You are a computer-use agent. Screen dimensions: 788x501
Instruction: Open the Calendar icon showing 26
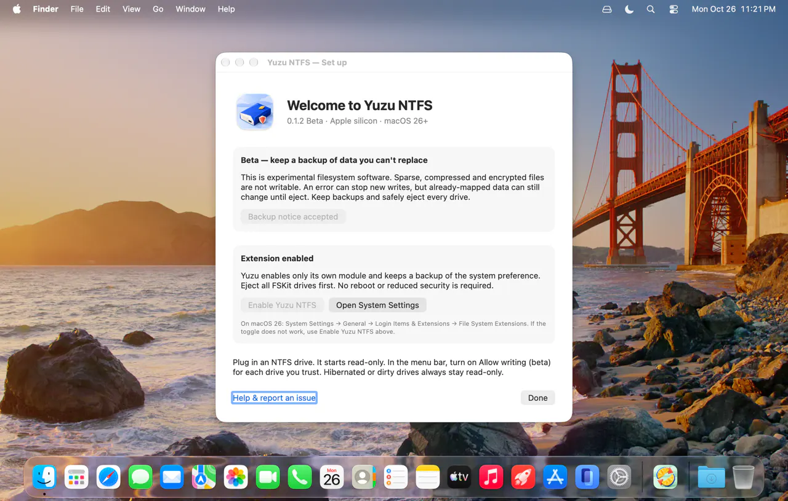click(x=332, y=477)
